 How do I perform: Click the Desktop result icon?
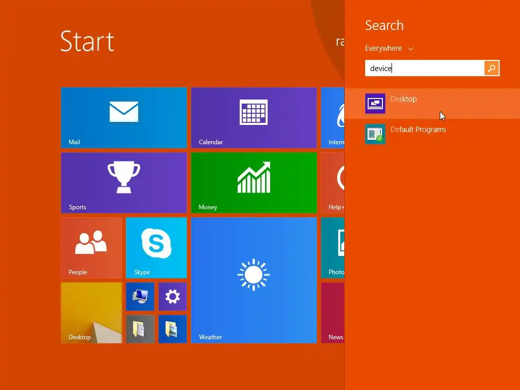coord(375,104)
